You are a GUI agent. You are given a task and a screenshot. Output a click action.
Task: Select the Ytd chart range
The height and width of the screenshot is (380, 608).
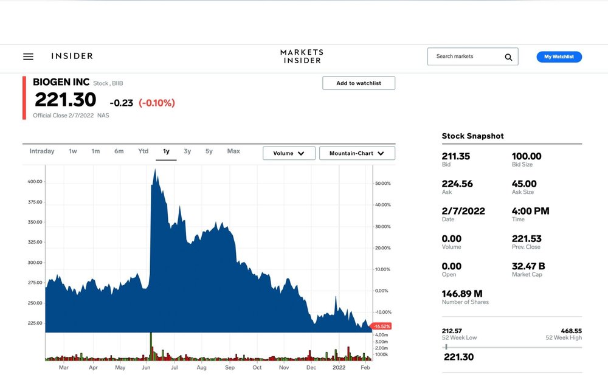[143, 151]
